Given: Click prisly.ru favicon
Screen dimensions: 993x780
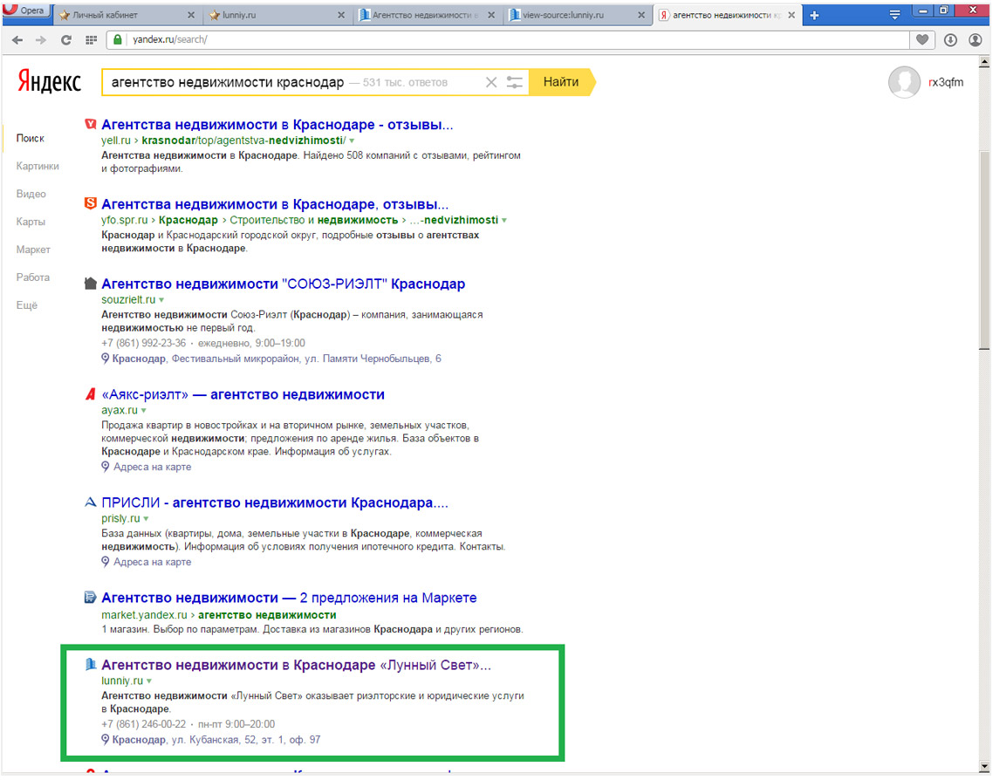Looking at the screenshot, I should click(91, 502).
